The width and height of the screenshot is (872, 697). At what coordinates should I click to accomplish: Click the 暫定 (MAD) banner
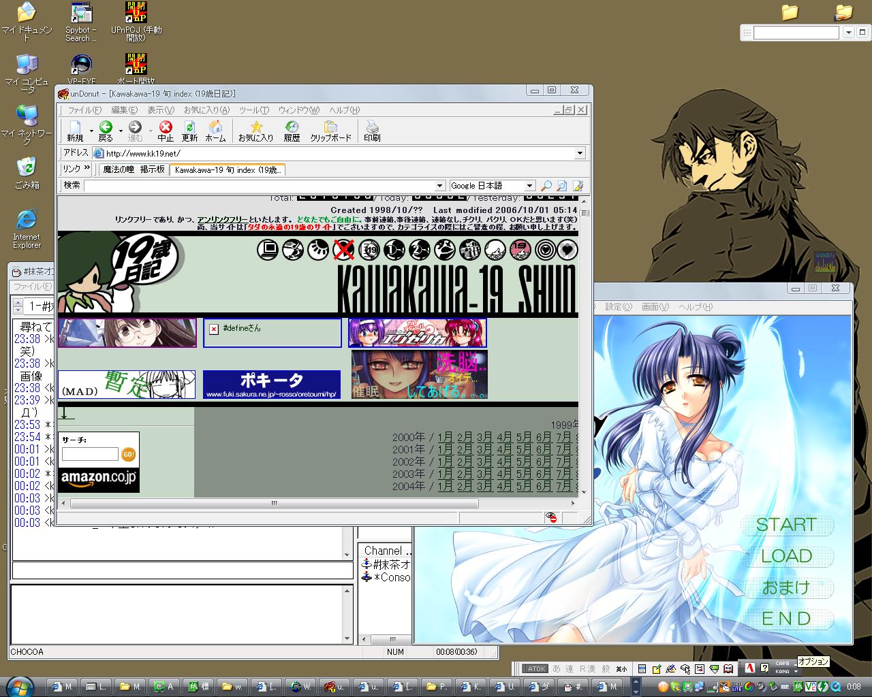127,385
